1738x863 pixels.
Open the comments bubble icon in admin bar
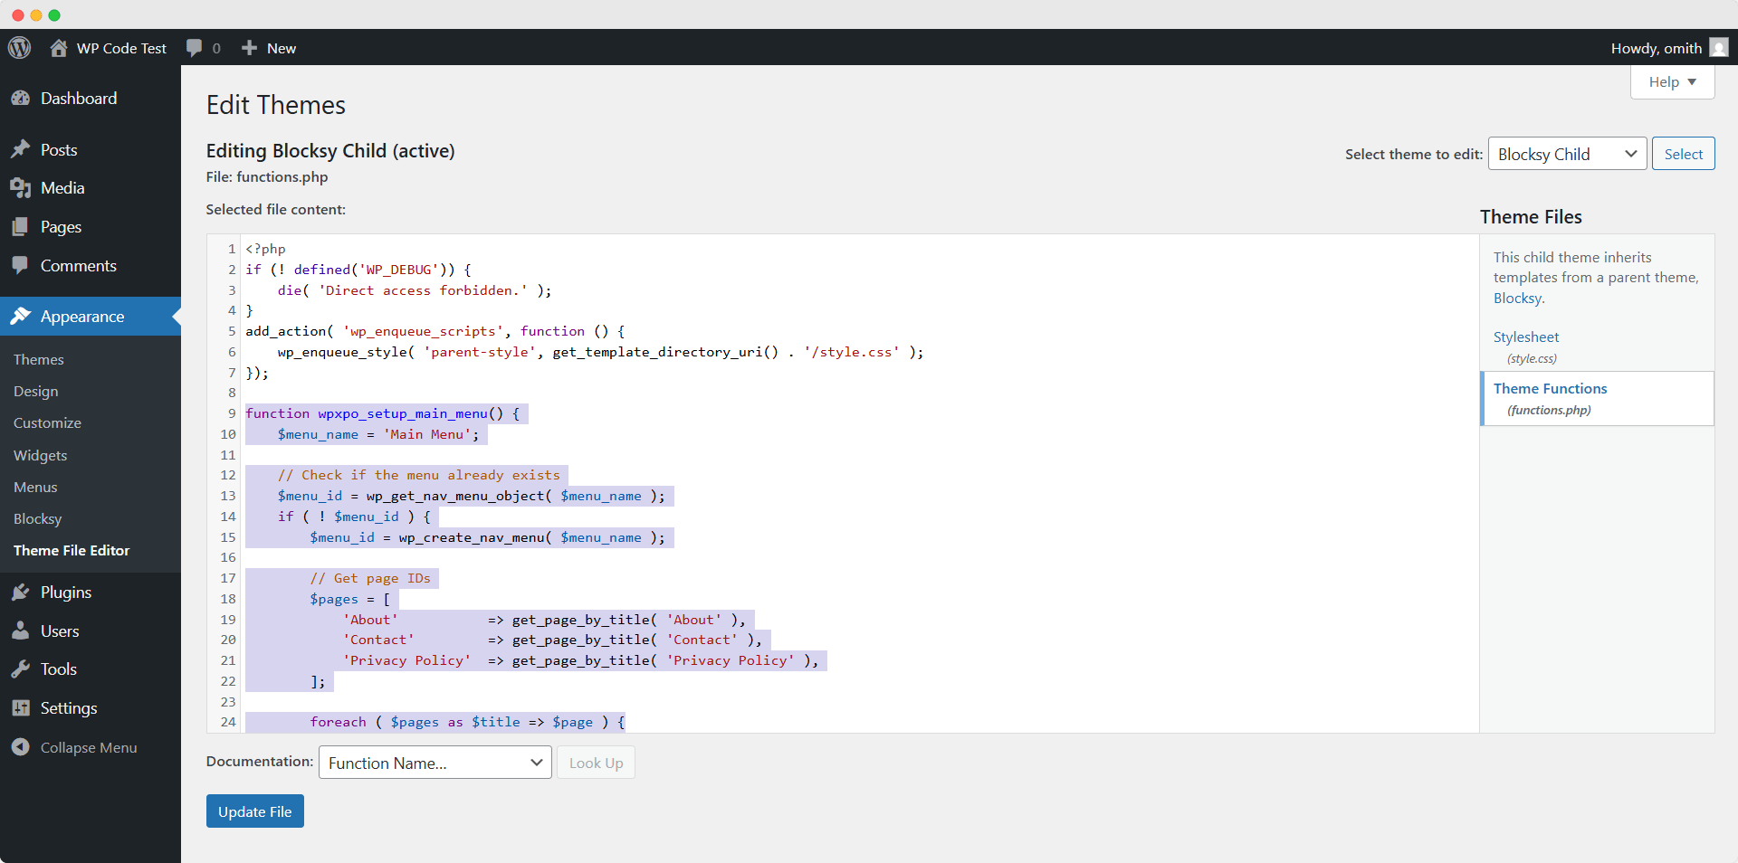click(194, 48)
